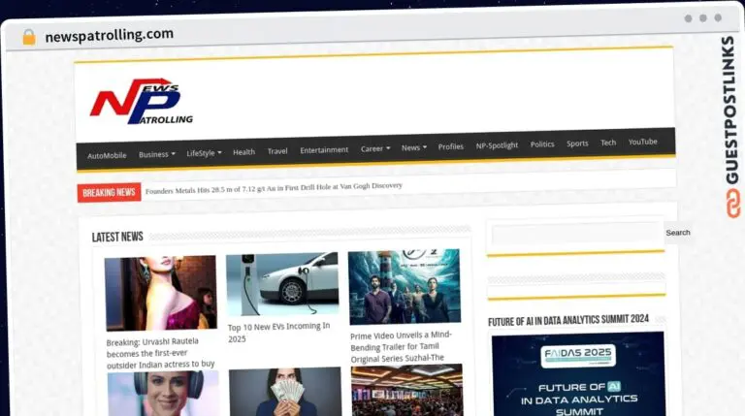
Task: Read the Urvashi Rautela breaking article
Action: click(160, 353)
